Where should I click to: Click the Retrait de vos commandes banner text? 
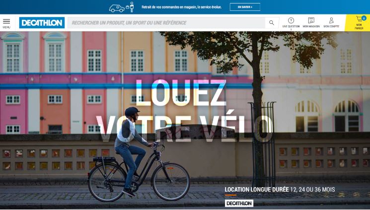point(181,7)
